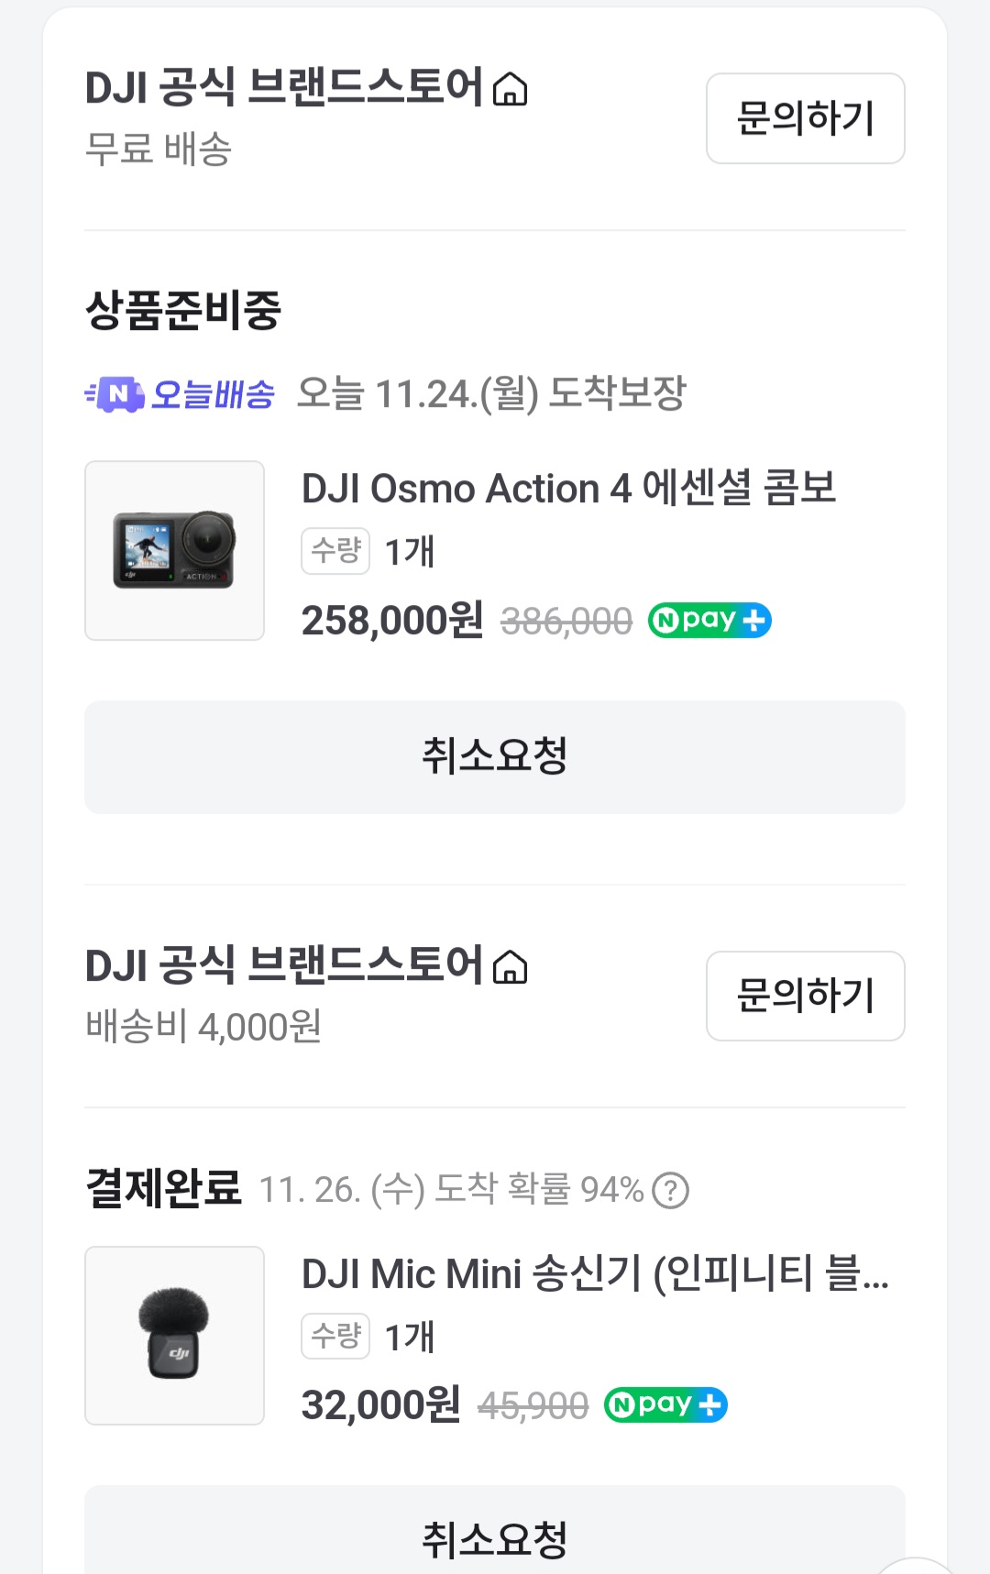Image resolution: width=990 pixels, height=1574 pixels.
Task: Request cancellation of the DJI Mic Mini order
Action: 495,1538
